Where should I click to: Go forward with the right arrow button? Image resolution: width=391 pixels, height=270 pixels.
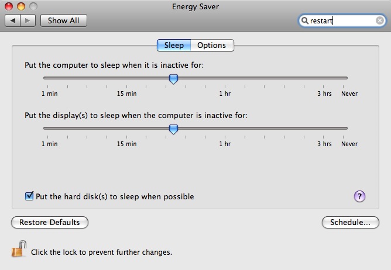coord(28,20)
